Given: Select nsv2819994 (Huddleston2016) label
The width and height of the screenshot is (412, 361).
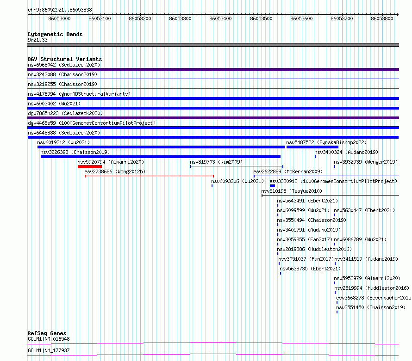Looking at the screenshot, I should (372, 288).
